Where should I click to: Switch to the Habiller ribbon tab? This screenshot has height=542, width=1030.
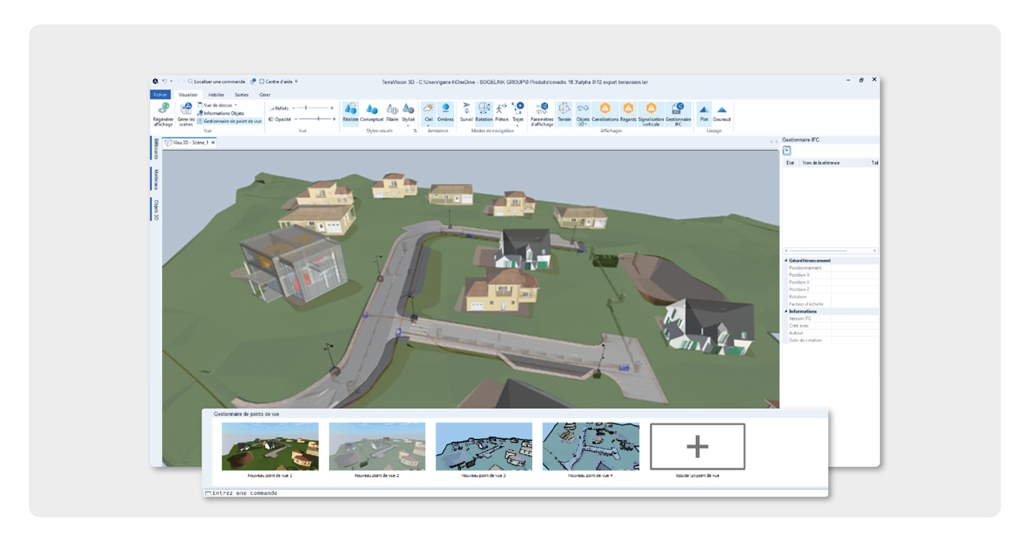pyautogui.click(x=216, y=95)
